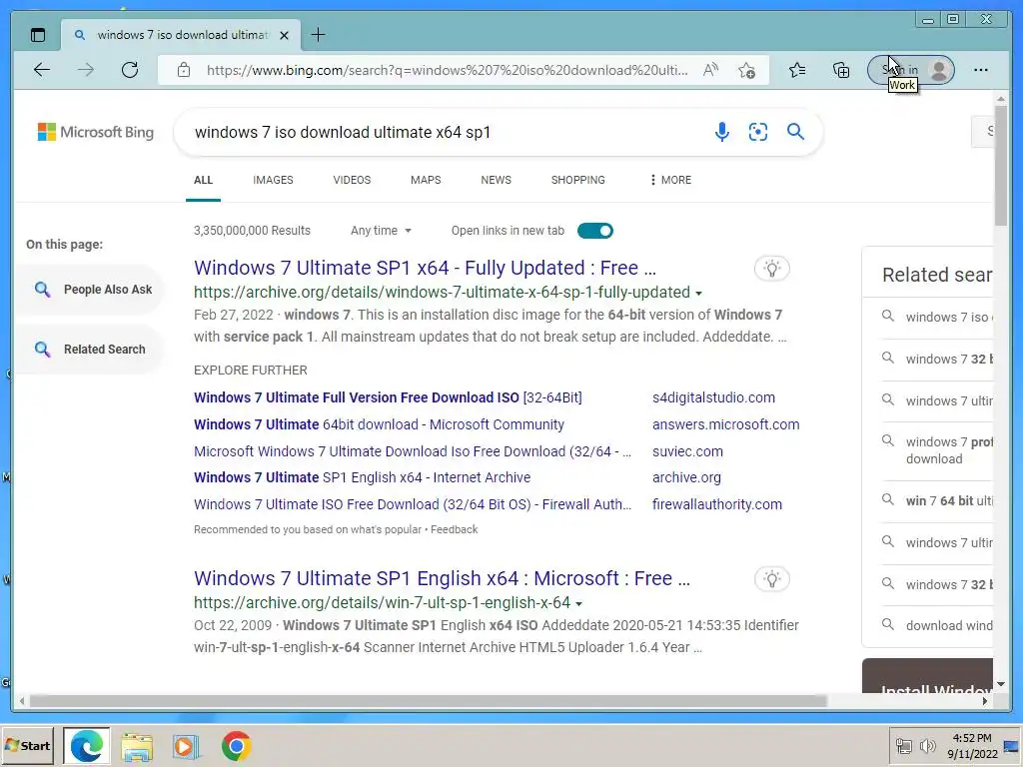
Task: Go back to previous page
Action: (42, 70)
